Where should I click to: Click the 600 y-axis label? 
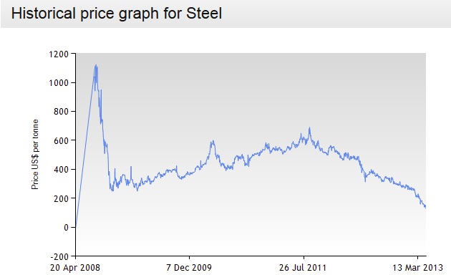pos(61,140)
